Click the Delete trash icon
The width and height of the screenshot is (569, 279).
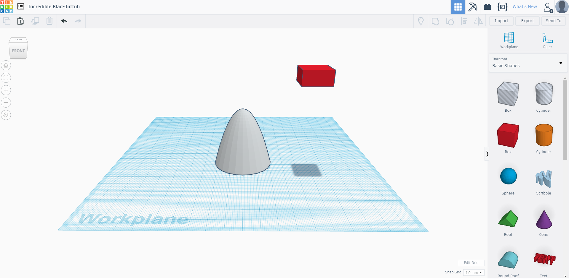[49, 21]
